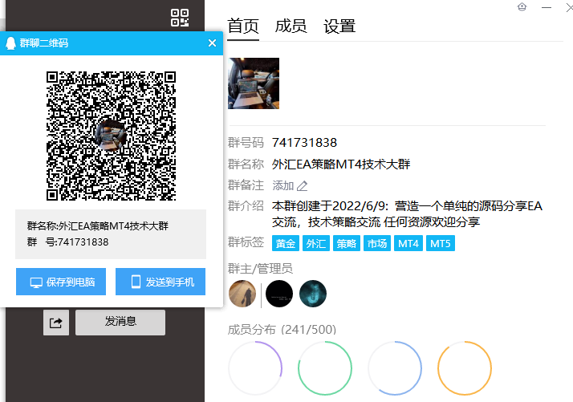Open the teal seahorse admin avatar
This screenshot has height=402, width=573.
coord(313,294)
